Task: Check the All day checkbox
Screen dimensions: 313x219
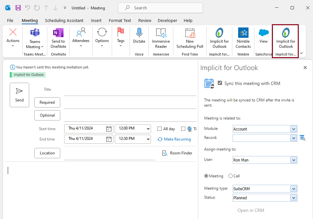Action: tap(159, 129)
